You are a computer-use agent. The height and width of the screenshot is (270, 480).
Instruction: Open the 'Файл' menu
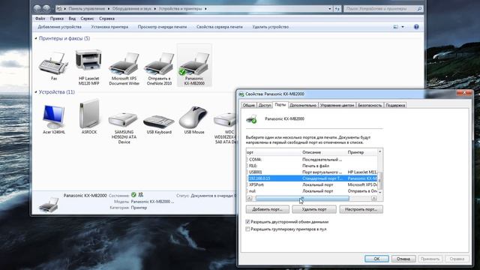tap(40, 18)
